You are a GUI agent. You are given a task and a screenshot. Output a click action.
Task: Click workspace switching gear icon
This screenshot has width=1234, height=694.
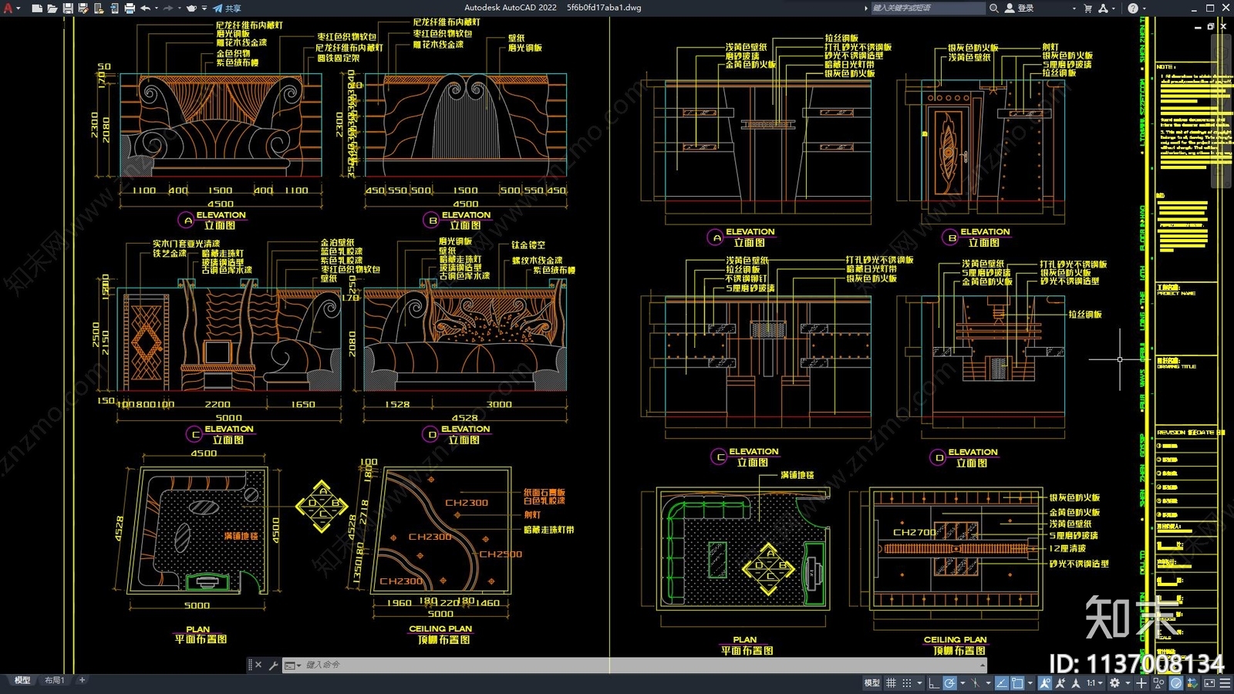coord(1114,683)
